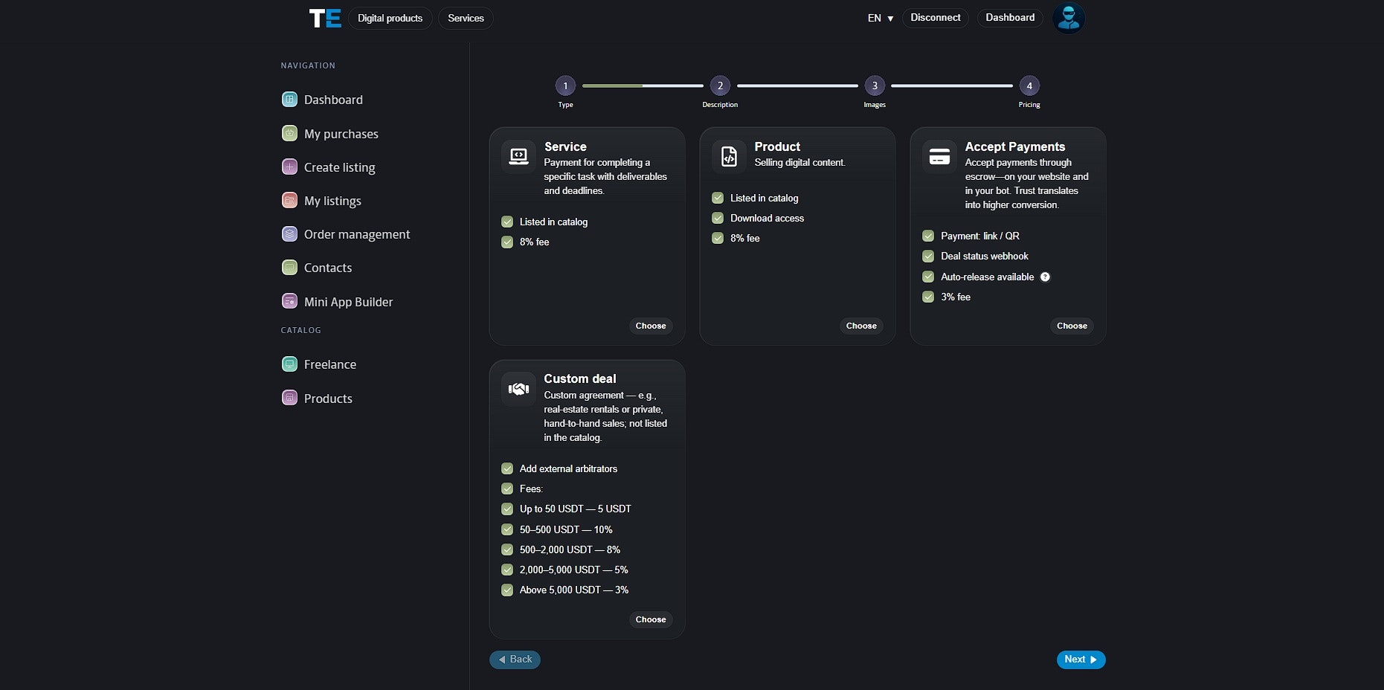Click the 8% fee check in Service card
This screenshot has width=1384, height=690.
pos(507,242)
